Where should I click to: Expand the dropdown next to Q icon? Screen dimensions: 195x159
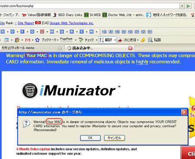(67, 32)
